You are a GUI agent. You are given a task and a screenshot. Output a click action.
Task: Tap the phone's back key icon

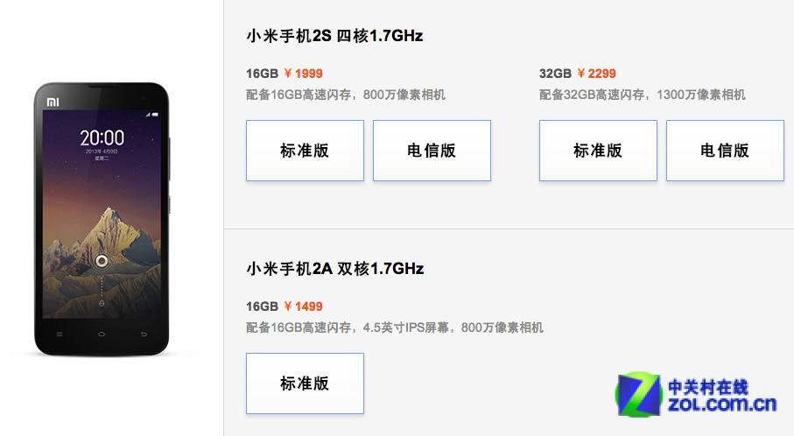pyautogui.click(x=144, y=334)
